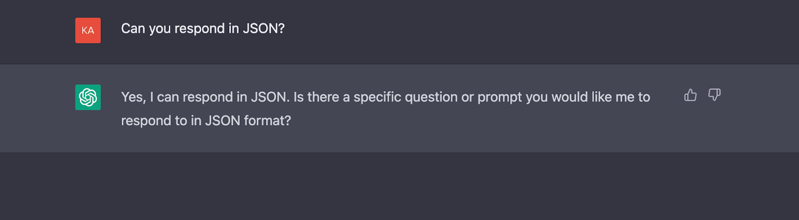The image size is (799, 220).
Task: Click the word 'format?' ending the reply
Action: coord(267,121)
